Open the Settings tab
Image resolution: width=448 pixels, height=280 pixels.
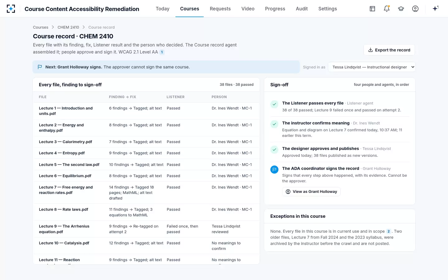pyautogui.click(x=328, y=9)
